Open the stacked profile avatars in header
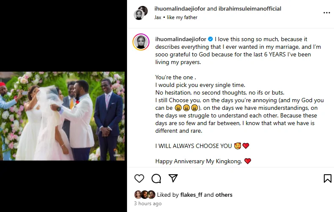The height and width of the screenshot is (212, 334). [x=141, y=13]
